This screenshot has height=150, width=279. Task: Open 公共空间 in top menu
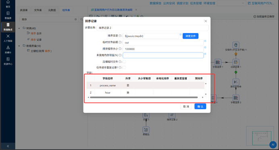(x=169, y=3)
